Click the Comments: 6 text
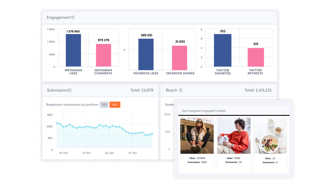334x188 pixels. 270,163
